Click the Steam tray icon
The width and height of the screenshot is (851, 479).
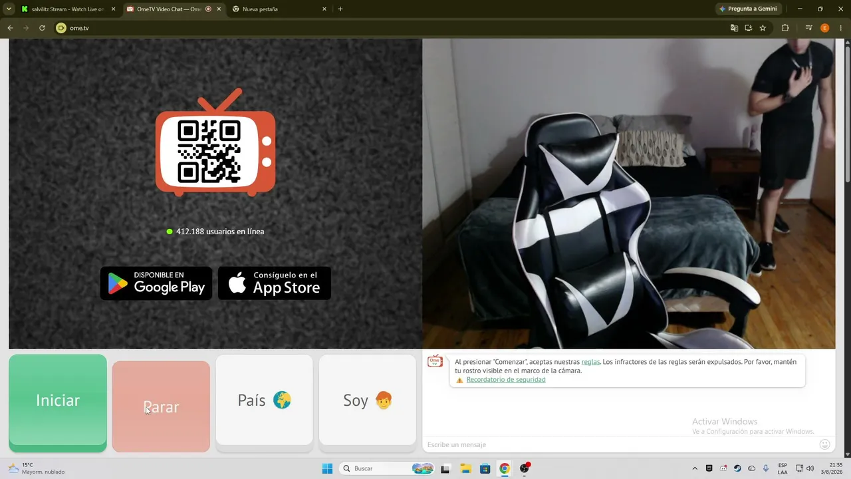click(737, 468)
